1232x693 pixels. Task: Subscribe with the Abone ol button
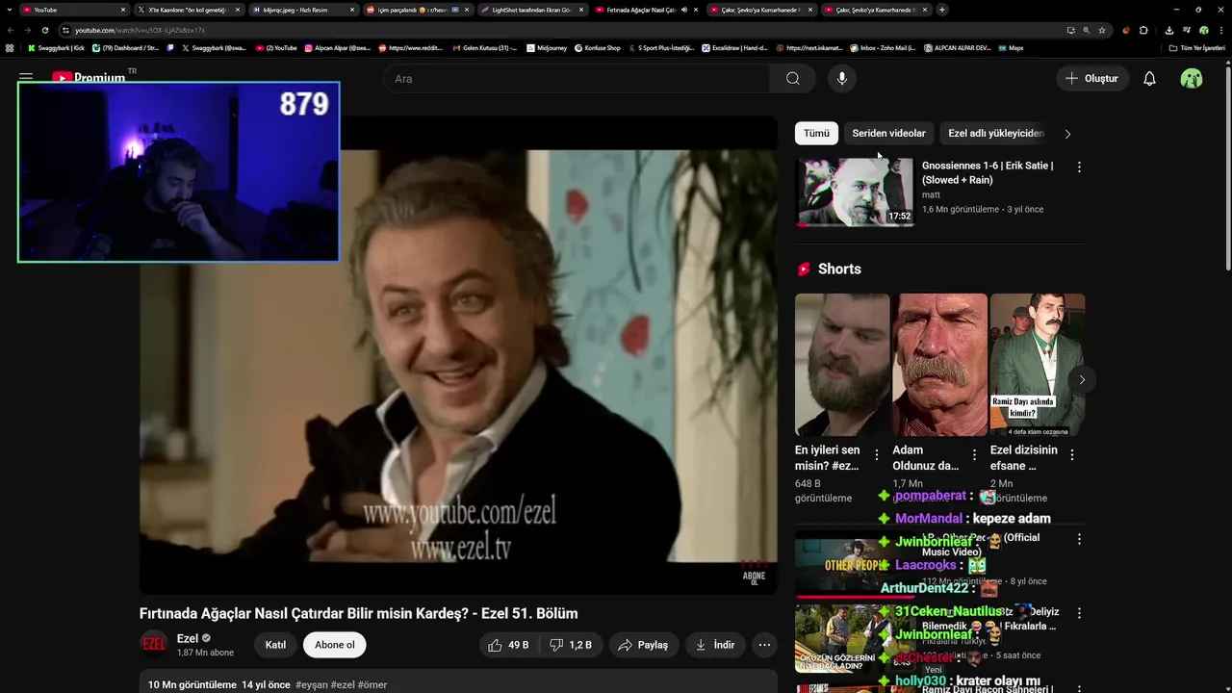(335, 645)
